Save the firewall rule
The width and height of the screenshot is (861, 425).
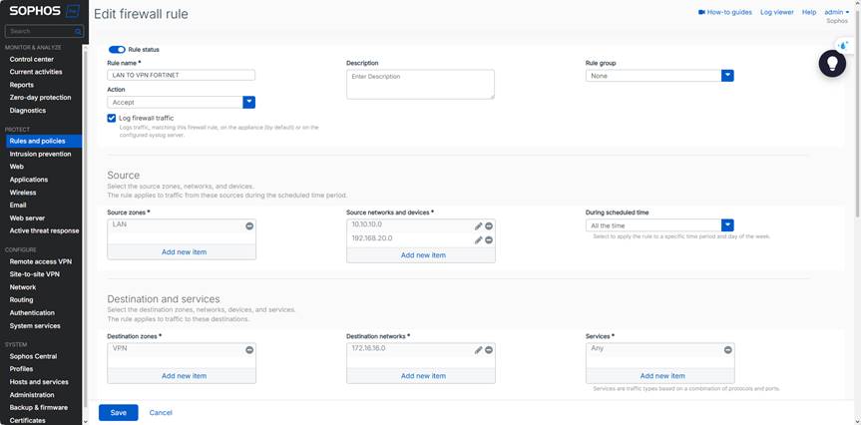tap(118, 412)
